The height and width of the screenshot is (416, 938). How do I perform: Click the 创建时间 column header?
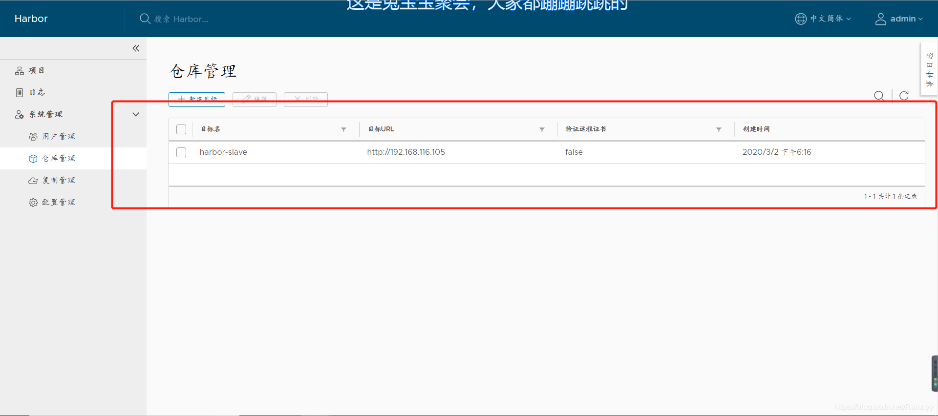[x=756, y=129]
